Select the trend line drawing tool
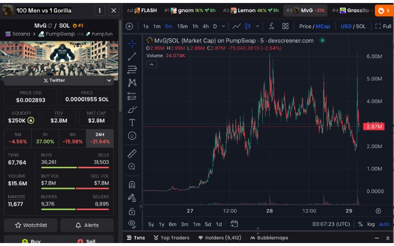 point(132,57)
